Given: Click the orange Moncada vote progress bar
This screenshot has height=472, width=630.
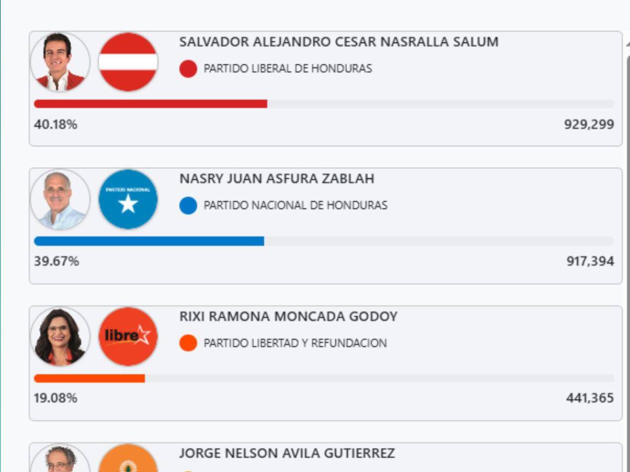Looking at the screenshot, I should click(89, 378).
